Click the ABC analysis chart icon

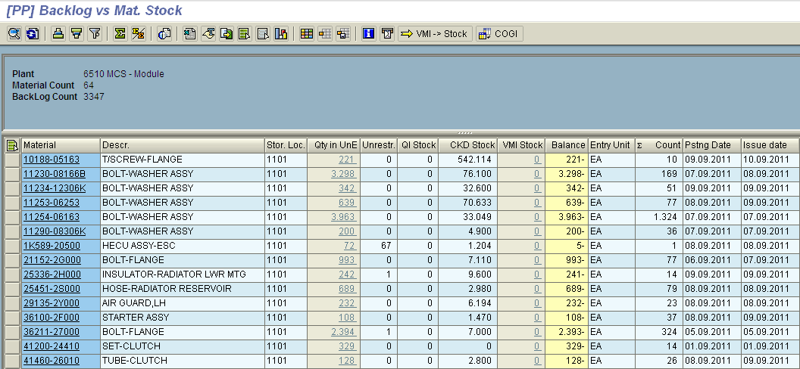tap(281, 33)
